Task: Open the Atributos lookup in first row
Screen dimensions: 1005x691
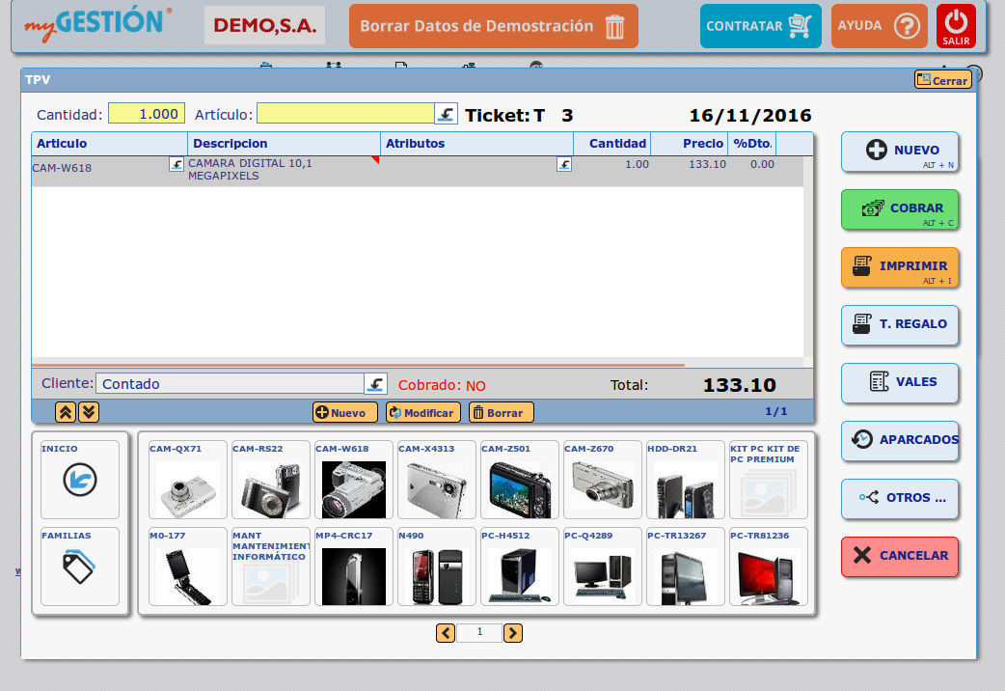Action: (x=564, y=164)
